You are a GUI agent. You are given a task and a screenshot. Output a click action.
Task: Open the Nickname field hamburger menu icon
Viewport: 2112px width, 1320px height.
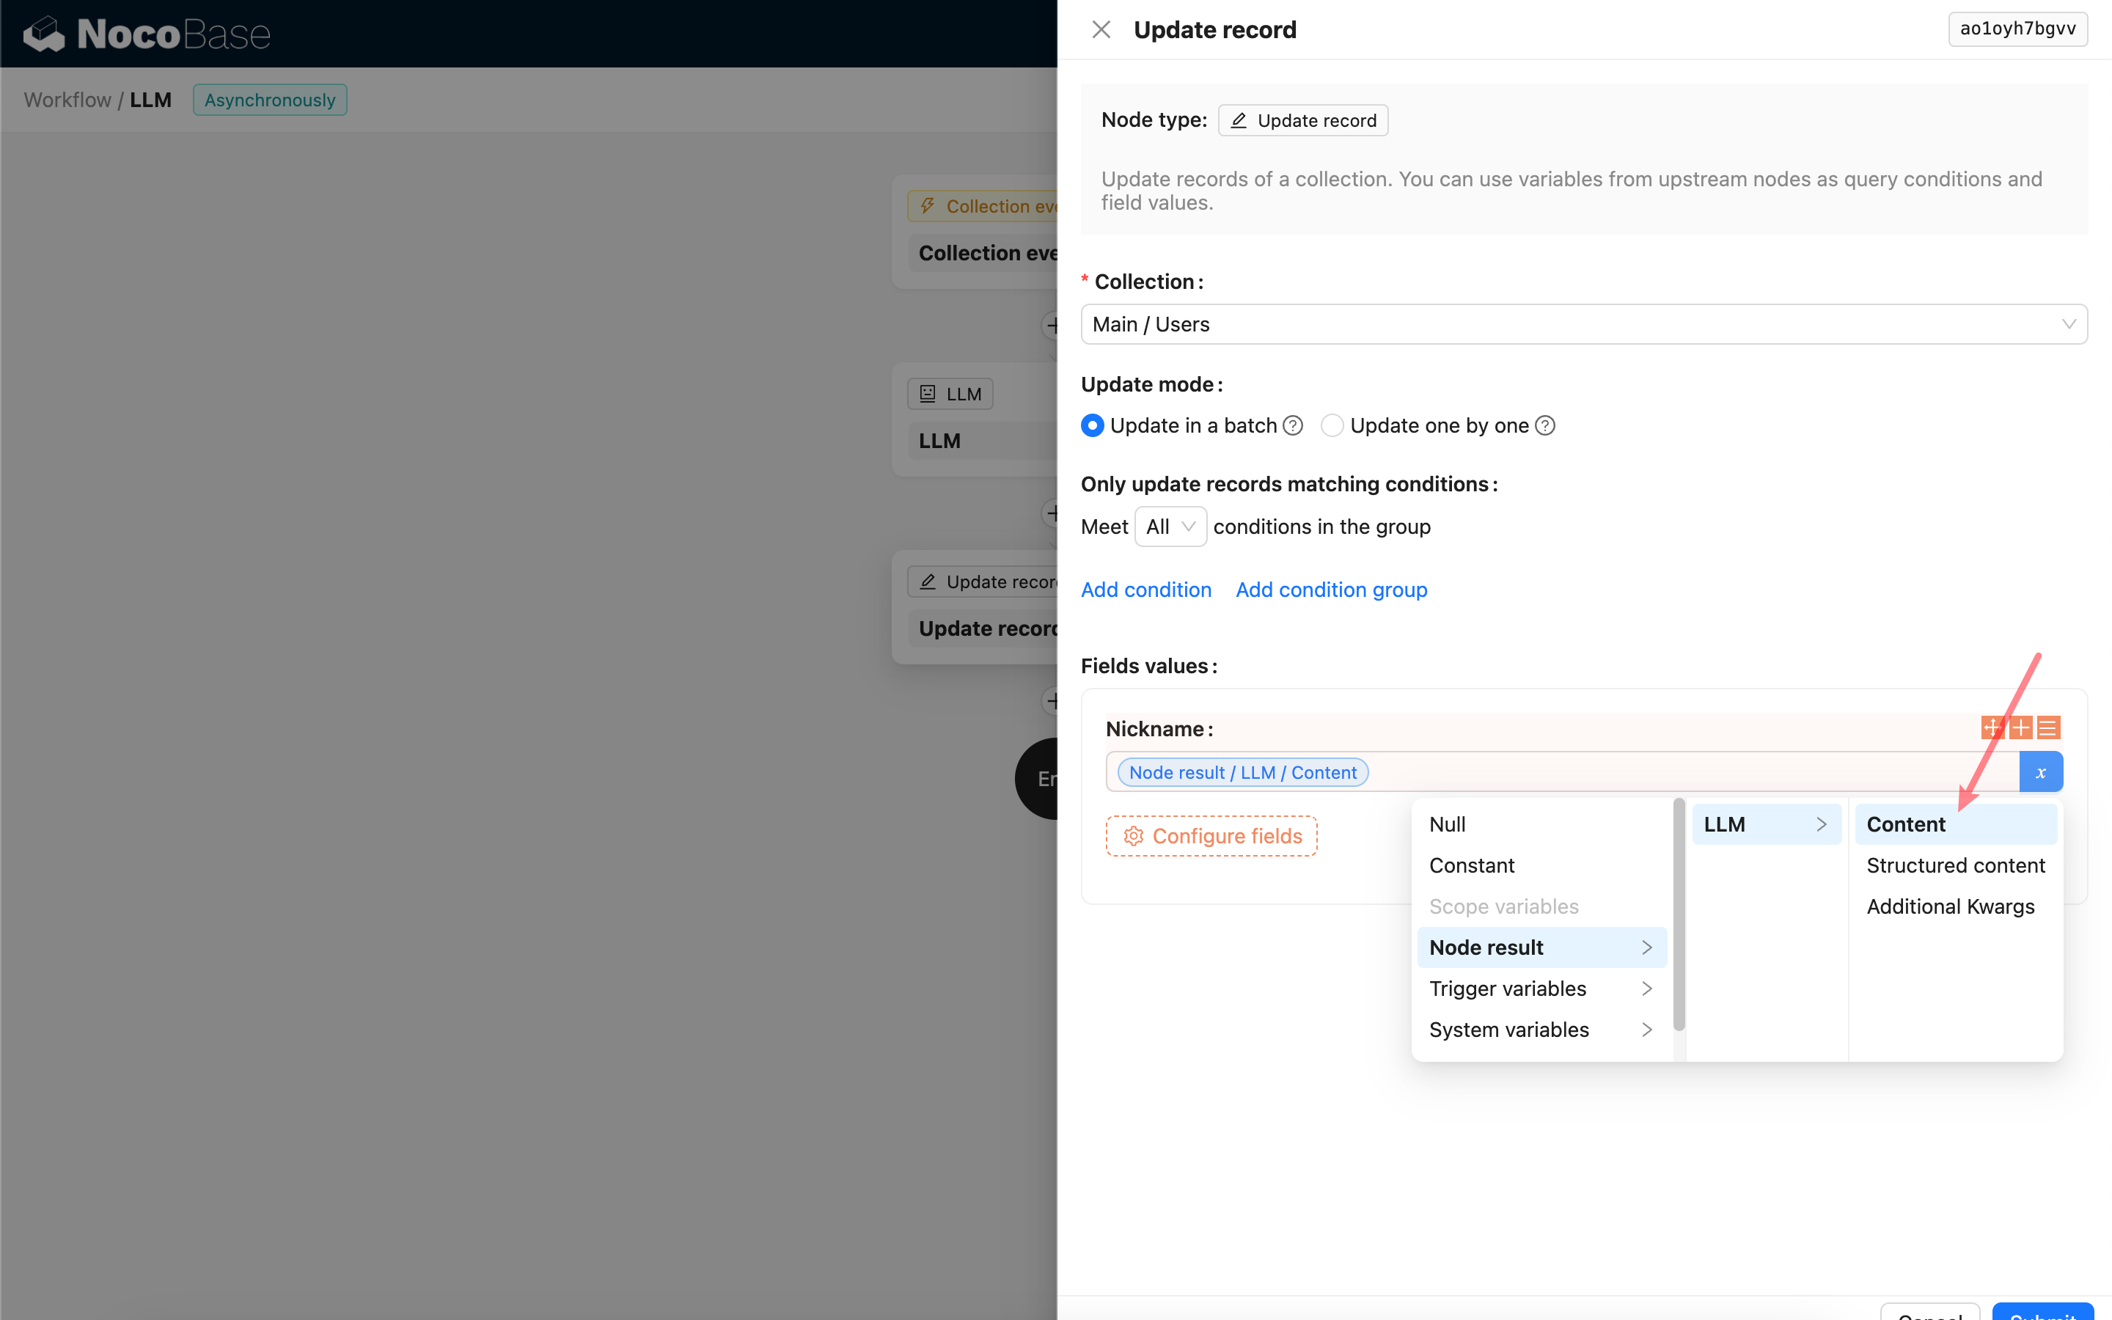pos(2047,727)
